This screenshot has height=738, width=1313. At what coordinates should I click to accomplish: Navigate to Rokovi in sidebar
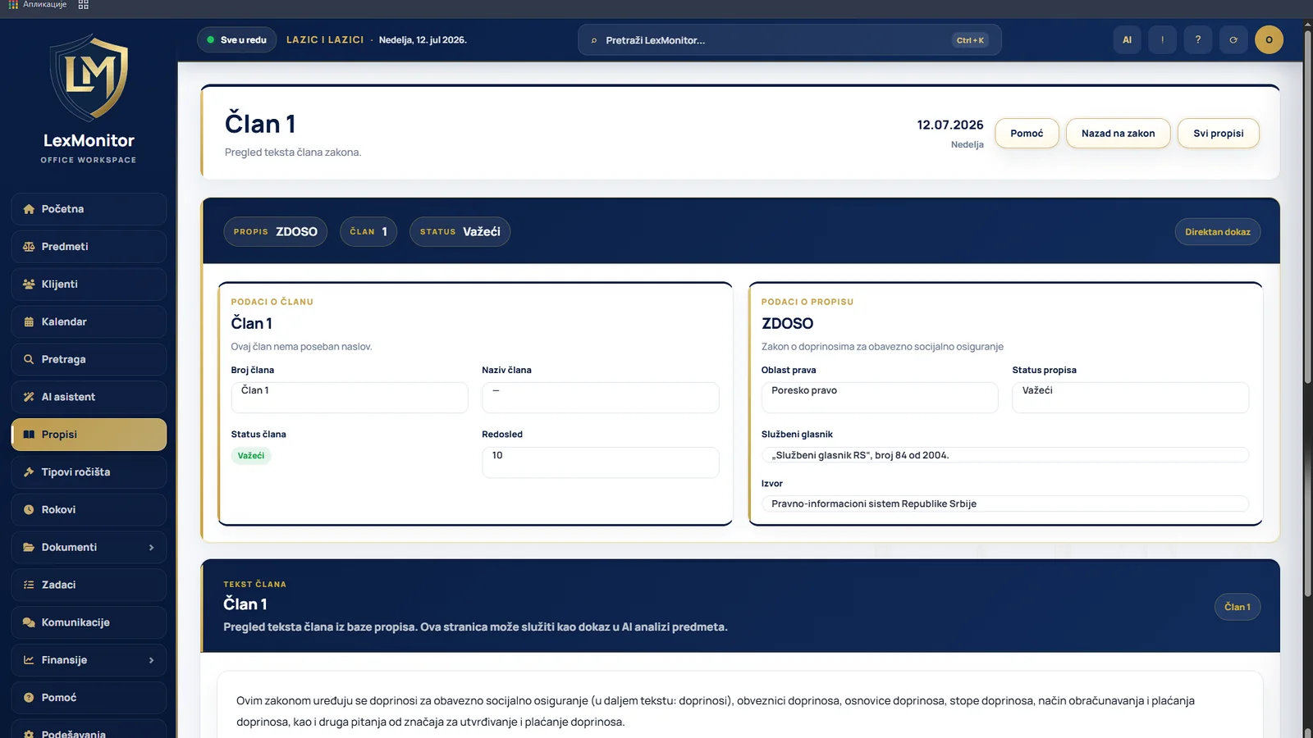pyautogui.click(x=89, y=510)
